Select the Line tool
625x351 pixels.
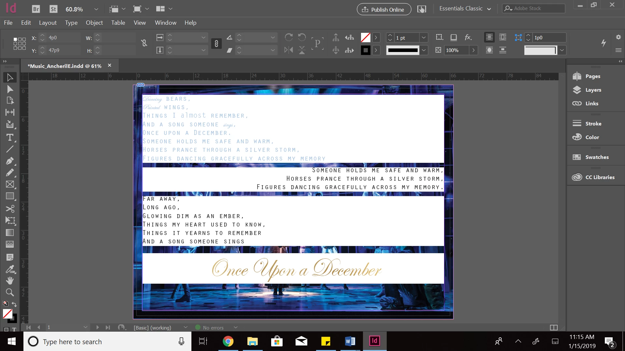coord(10,149)
